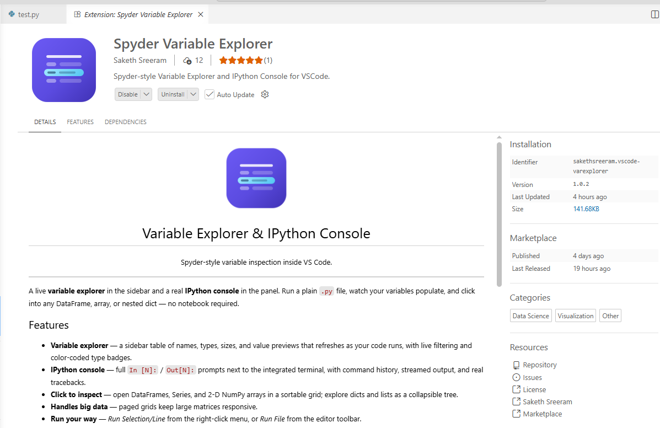Click the Marketplace external link icon

click(x=516, y=414)
